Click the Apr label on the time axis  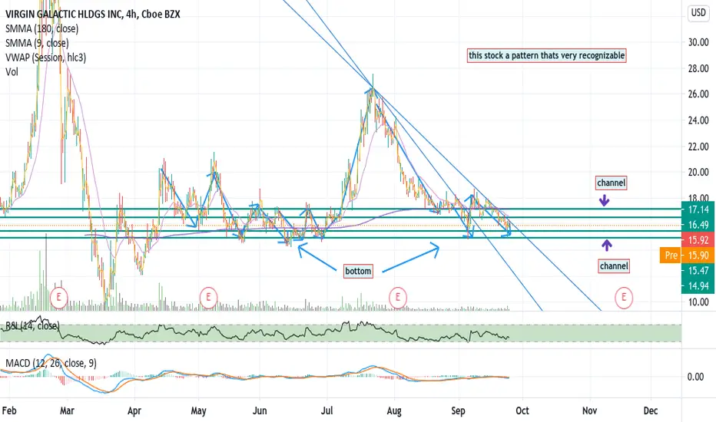pos(134,410)
